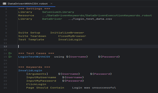
Task: Click the DataDriver library name
Action: click(x=52, y=19)
